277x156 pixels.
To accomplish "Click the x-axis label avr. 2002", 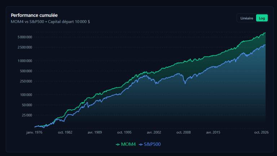I will 154,132.
